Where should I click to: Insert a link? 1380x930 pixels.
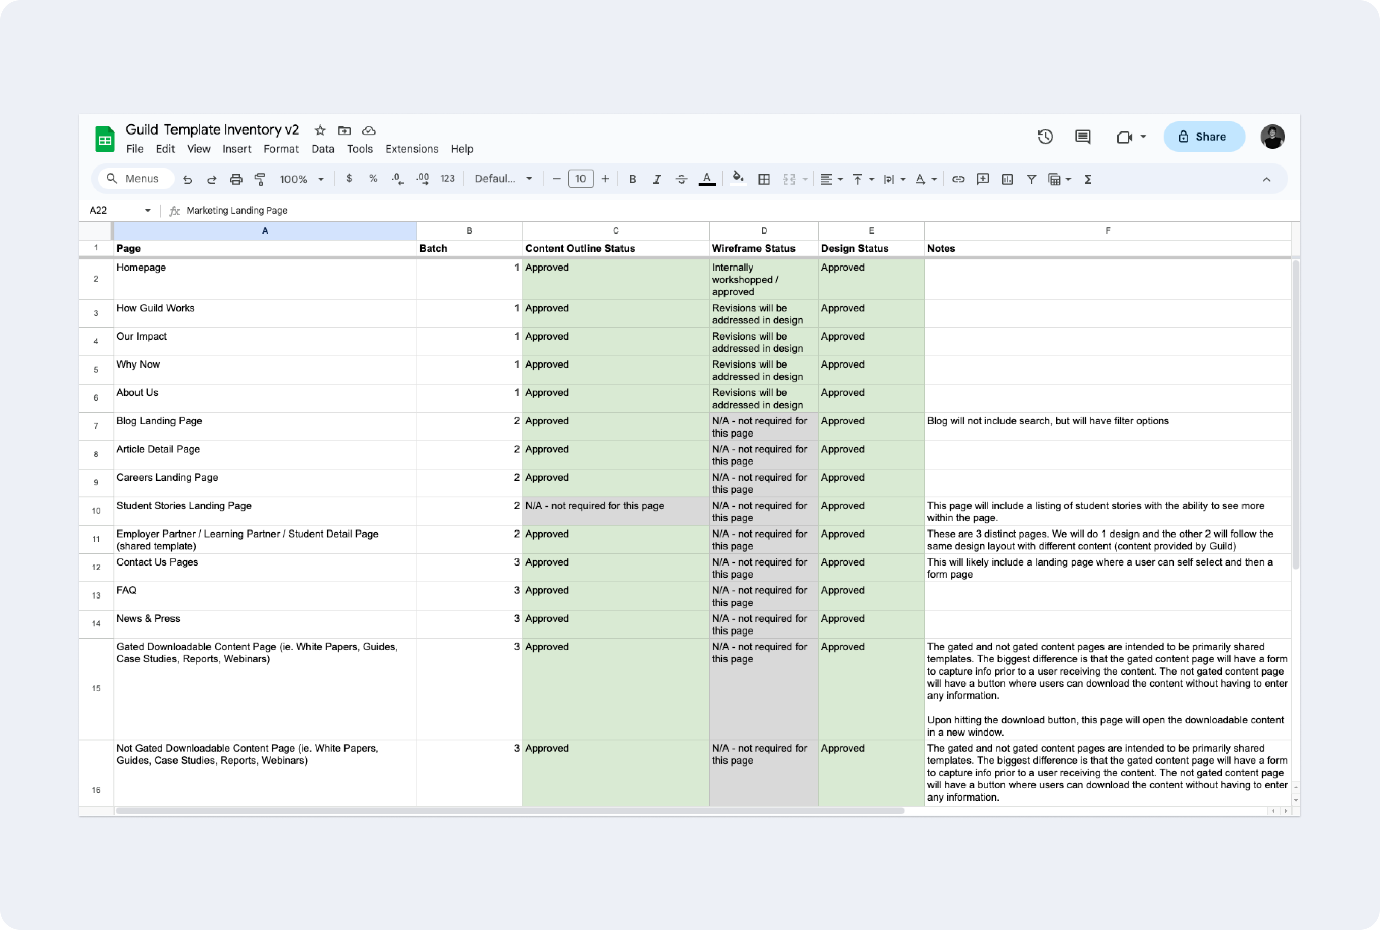(x=958, y=179)
